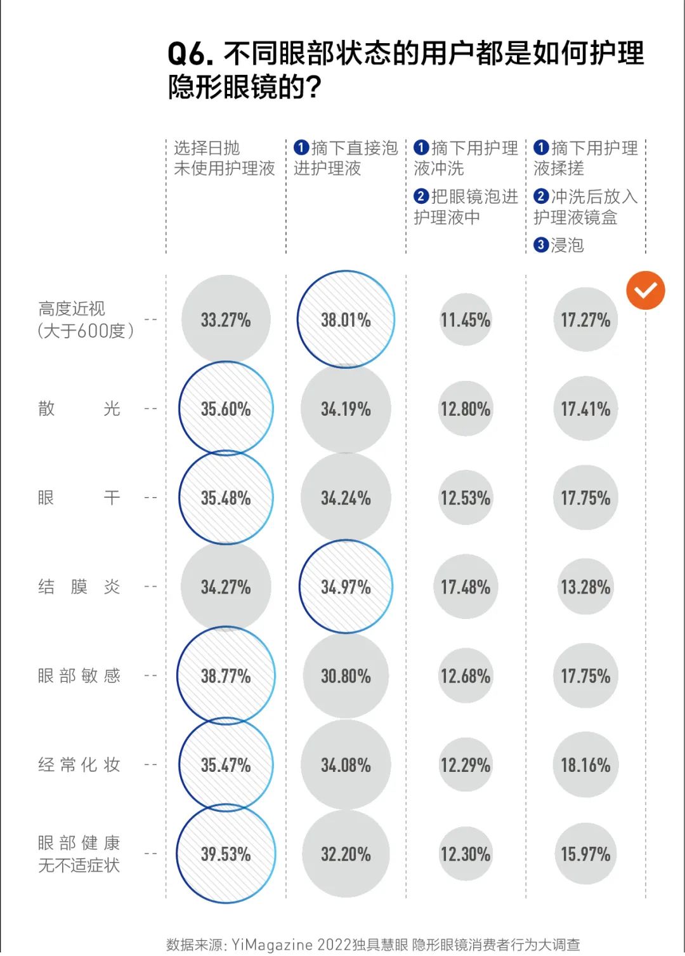Click the 结膜炎 row label
Image resolution: width=685 pixels, height=956 pixels.
[x=79, y=587]
